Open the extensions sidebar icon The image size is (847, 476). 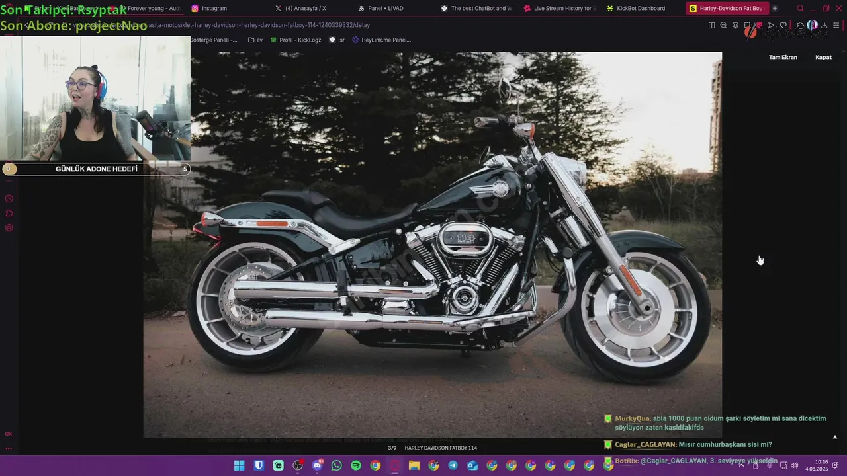(9, 214)
